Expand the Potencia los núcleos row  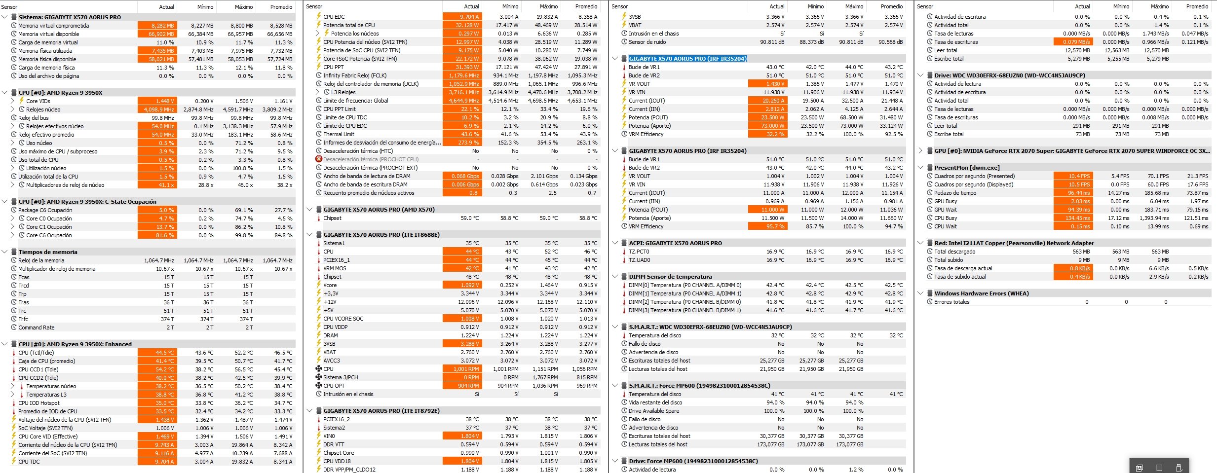coord(318,34)
